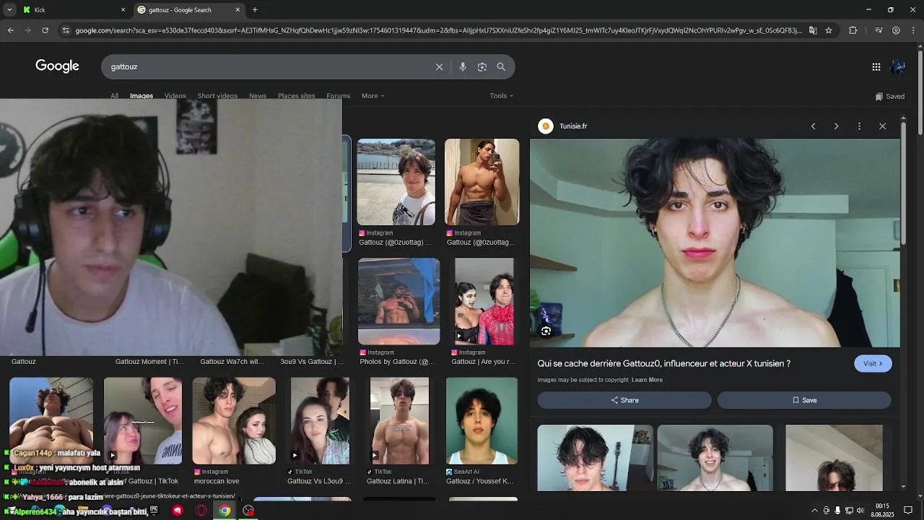Open the Learn More copyright link
The image size is (924, 520).
click(647, 380)
